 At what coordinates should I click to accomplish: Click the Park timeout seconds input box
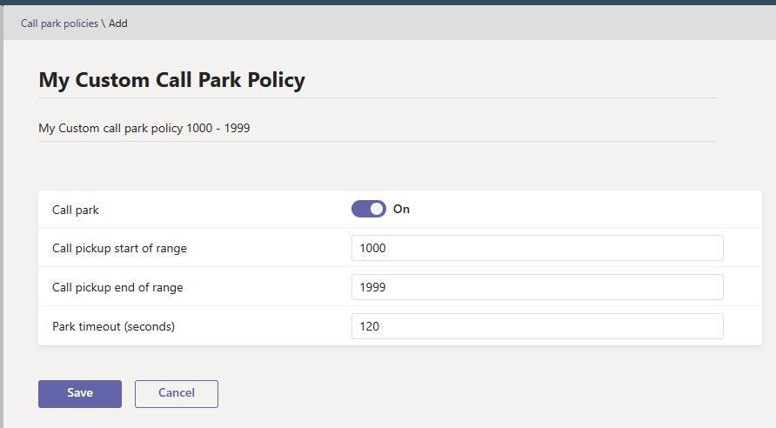[x=537, y=326]
